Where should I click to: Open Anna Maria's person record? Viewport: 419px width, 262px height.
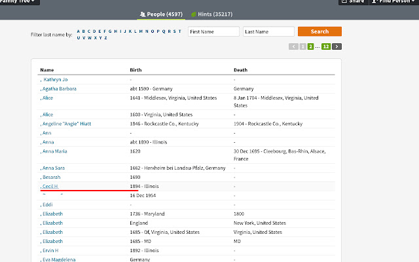pos(54,151)
